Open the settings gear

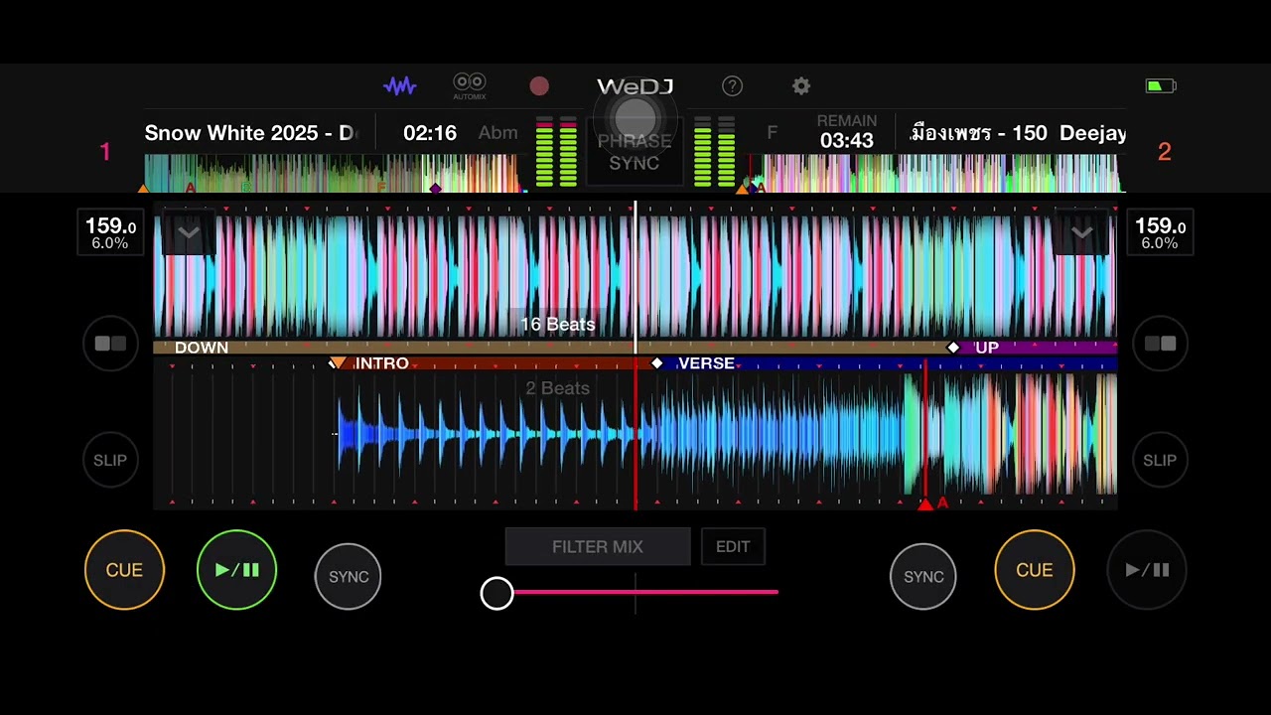[x=801, y=86]
